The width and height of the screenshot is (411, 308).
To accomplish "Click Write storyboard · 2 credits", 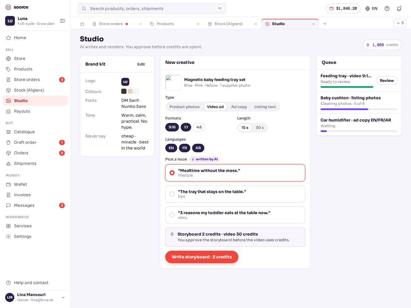I will coord(202,257).
